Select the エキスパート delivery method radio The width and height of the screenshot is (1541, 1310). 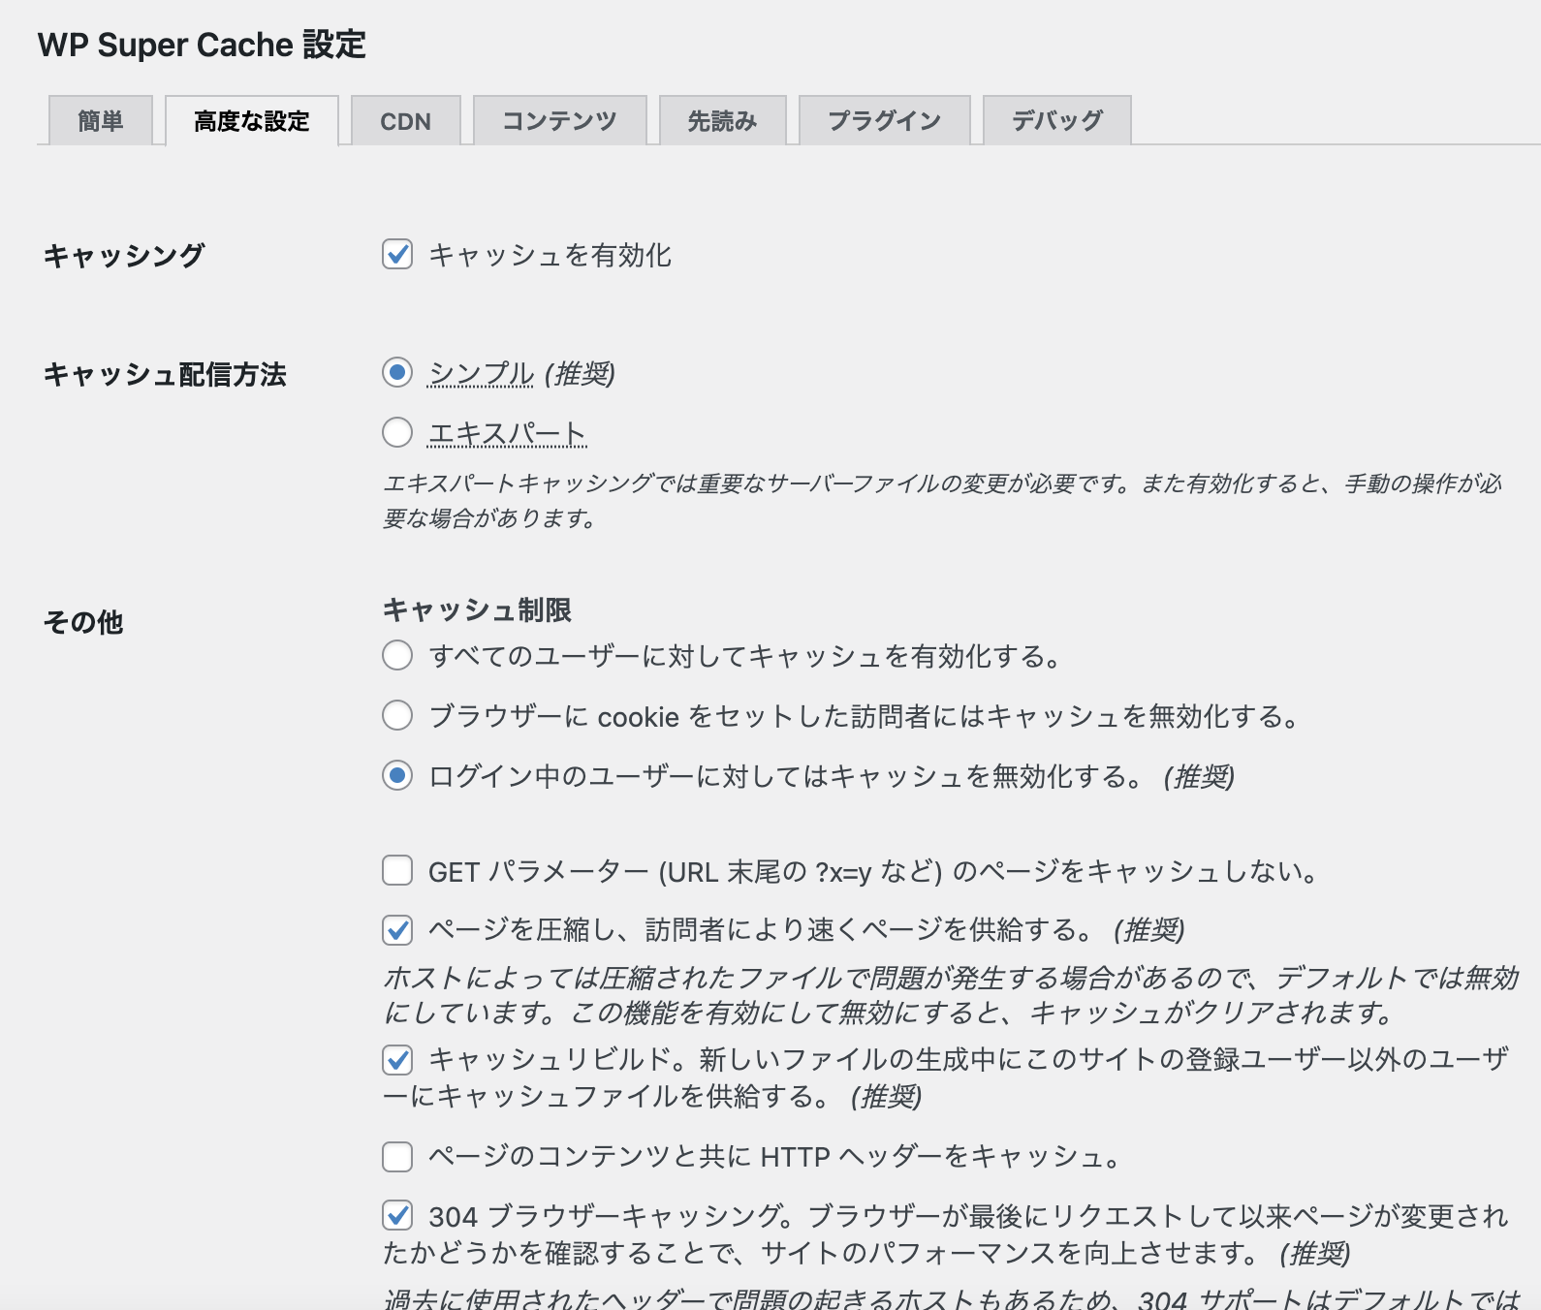[397, 432]
